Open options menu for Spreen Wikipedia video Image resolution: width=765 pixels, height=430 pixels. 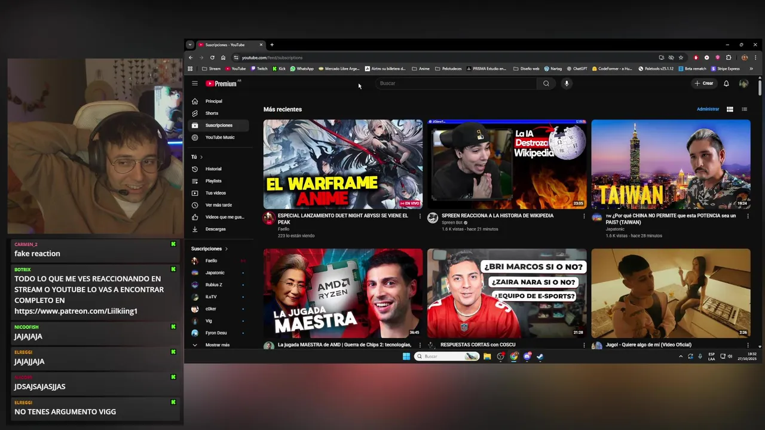584,216
